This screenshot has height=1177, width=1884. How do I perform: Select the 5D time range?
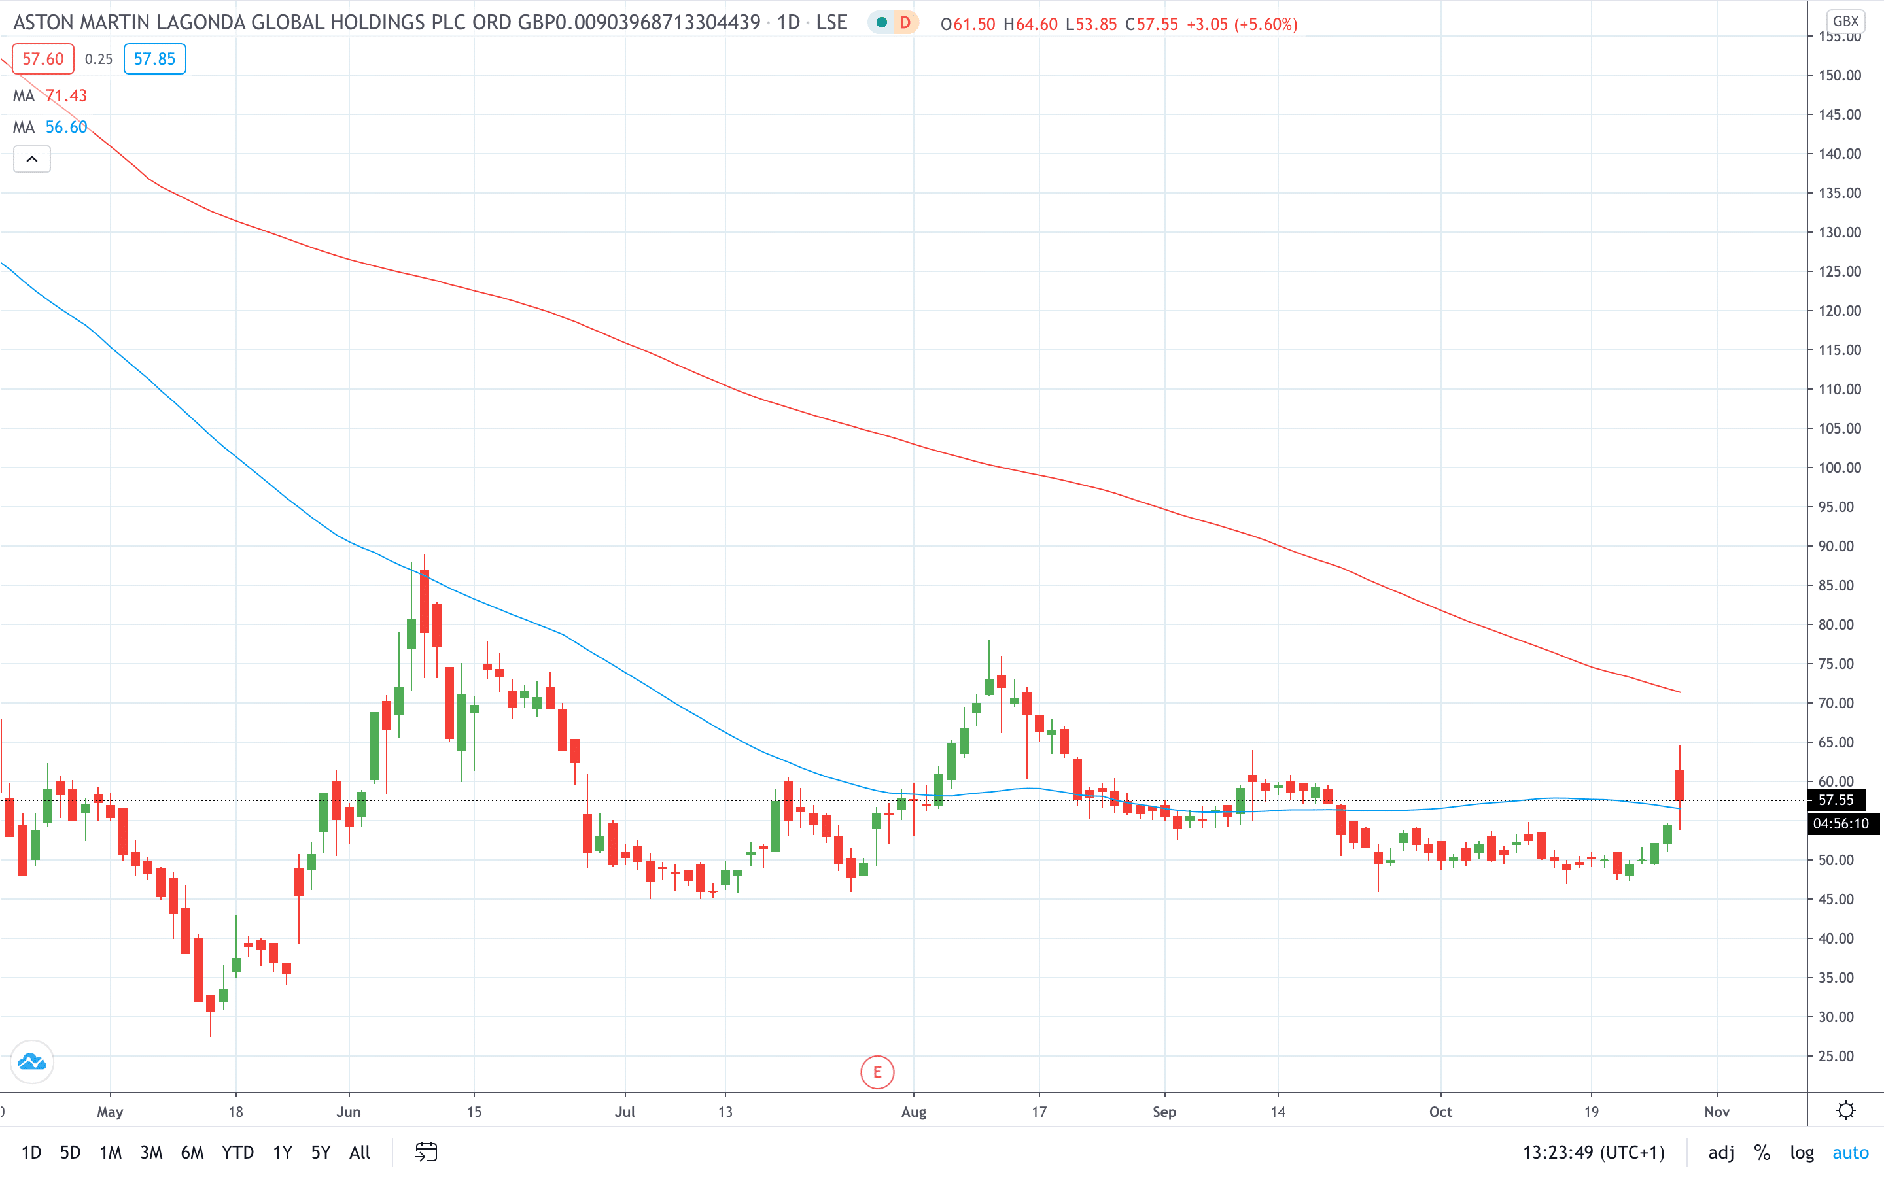pos(70,1152)
